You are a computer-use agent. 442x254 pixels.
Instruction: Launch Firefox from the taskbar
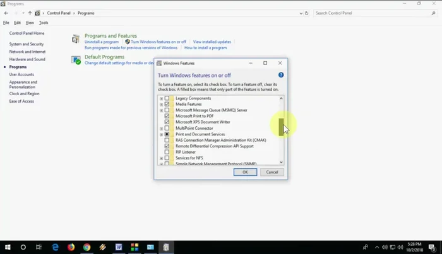tap(71, 247)
